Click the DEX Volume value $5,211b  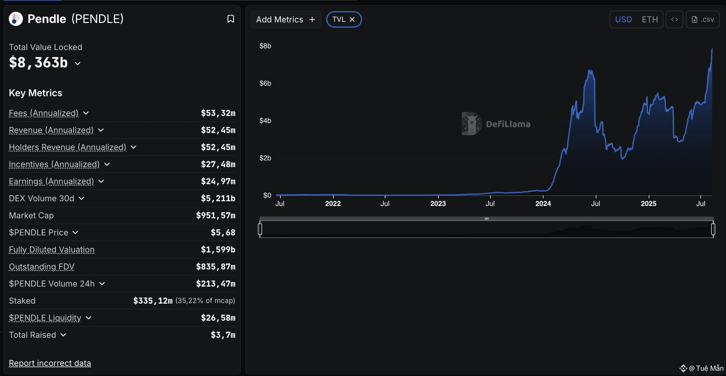pos(218,198)
